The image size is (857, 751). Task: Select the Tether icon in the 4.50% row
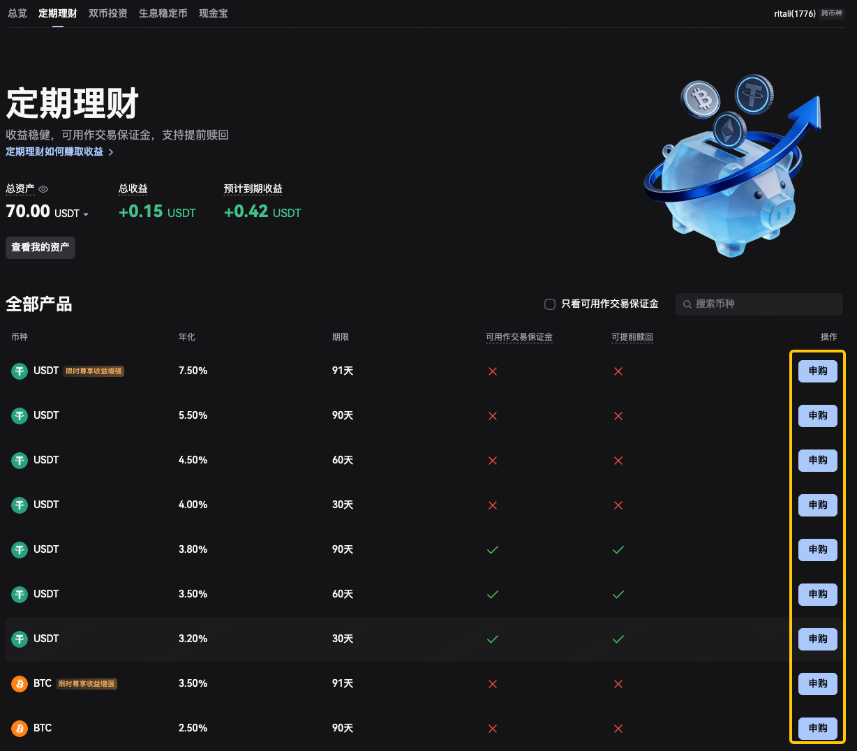20,461
